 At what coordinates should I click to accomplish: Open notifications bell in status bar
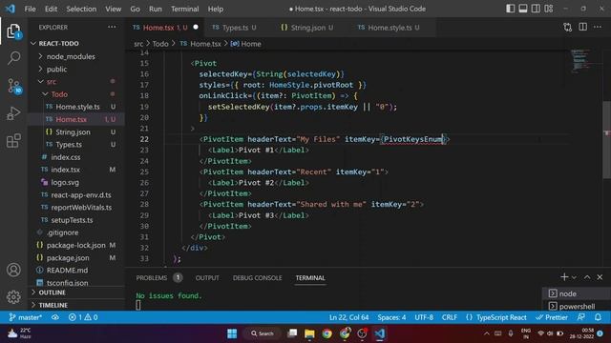tap(598, 317)
